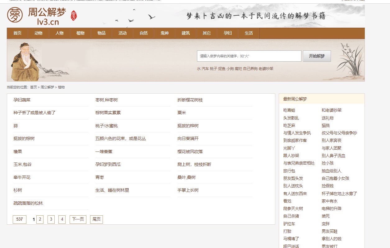390x248 pixels.
Task: Choose the 老婆吵架 suggested keyword
Action: pos(266,69)
